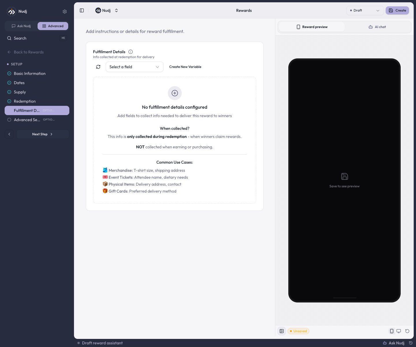Expand the Nudj workspace switcher
The width and height of the screenshot is (416, 347).
107,10
